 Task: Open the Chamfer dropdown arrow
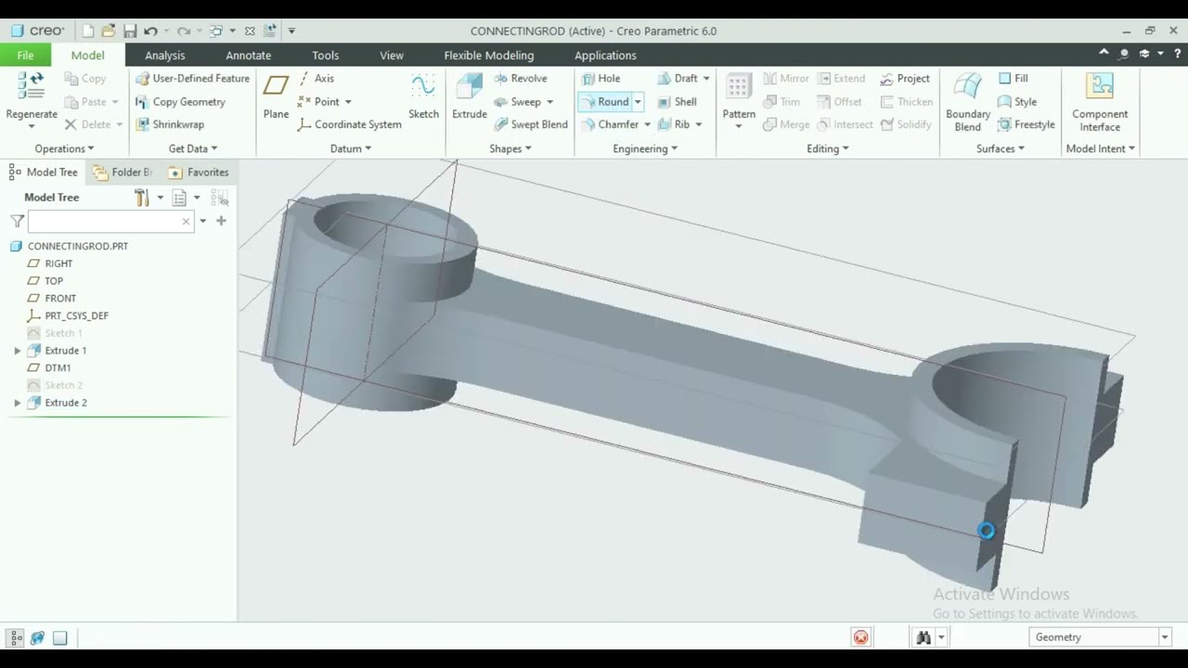(x=647, y=124)
